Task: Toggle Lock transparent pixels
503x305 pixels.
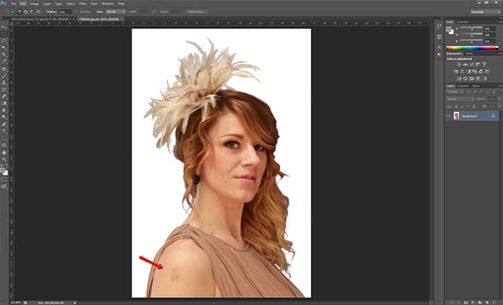Action: click(457, 106)
